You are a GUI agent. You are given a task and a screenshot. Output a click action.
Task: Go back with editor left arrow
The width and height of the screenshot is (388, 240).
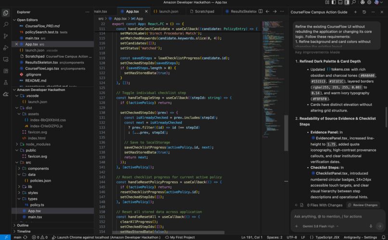point(268,12)
